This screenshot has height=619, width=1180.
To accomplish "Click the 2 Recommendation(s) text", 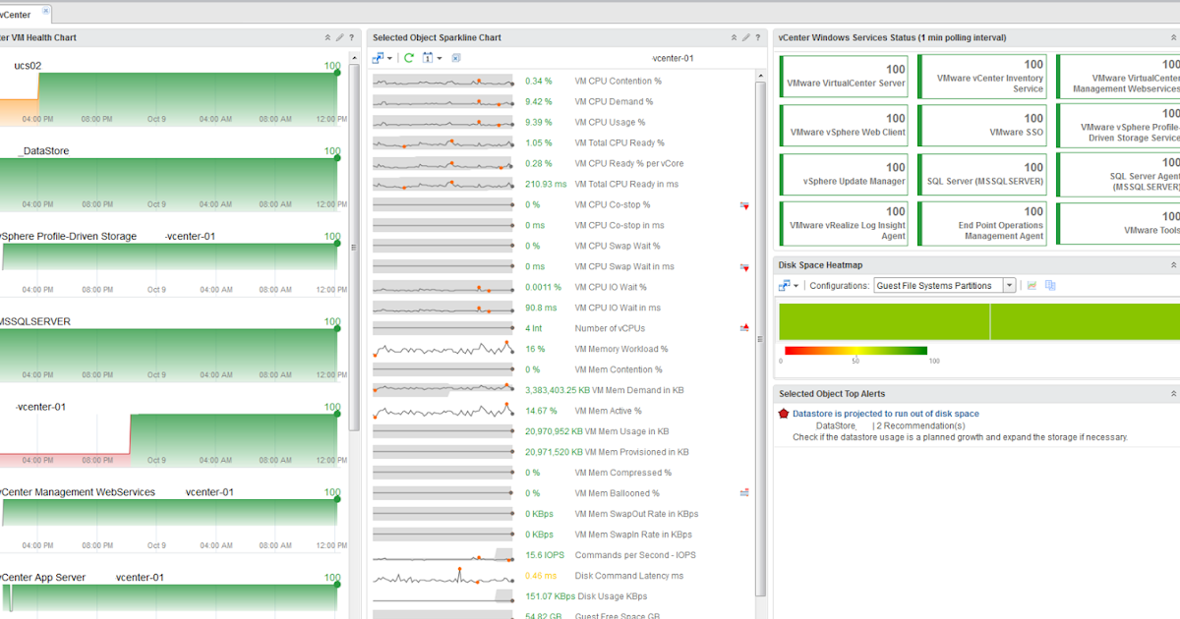I will tap(920, 425).
